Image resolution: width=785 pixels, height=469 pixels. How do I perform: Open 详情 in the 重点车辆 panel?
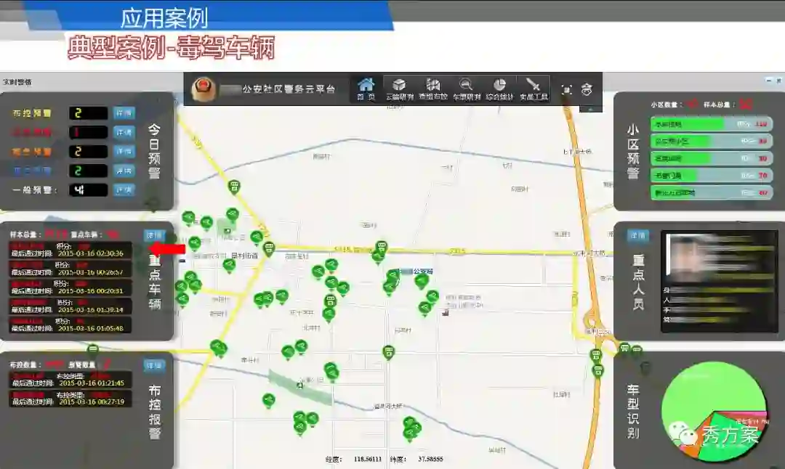(x=154, y=235)
